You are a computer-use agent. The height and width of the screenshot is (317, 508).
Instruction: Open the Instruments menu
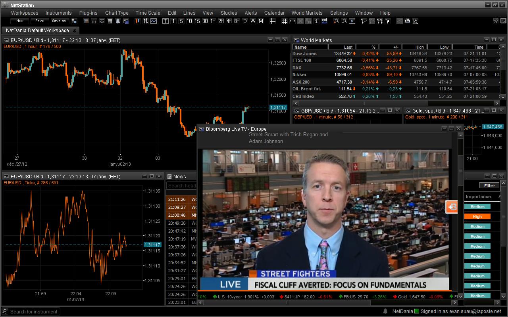click(x=58, y=13)
